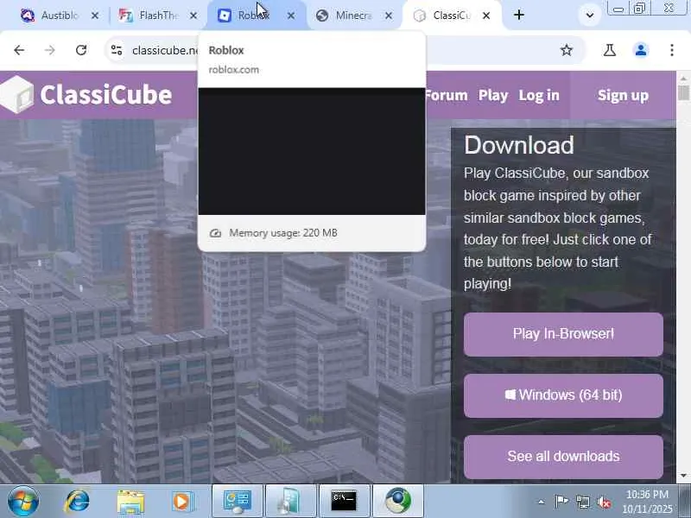Switch to the Austiblox tab
691x518 pixels.
coord(59,16)
